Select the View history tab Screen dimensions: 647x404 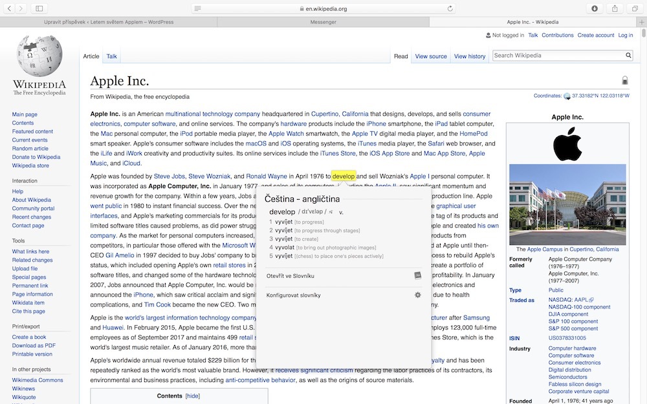(x=470, y=56)
